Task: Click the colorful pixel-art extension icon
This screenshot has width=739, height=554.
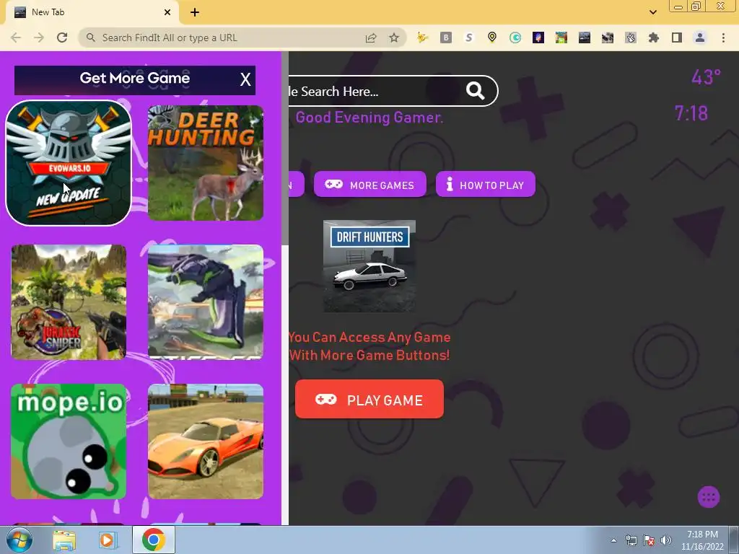Action: click(x=561, y=38)
